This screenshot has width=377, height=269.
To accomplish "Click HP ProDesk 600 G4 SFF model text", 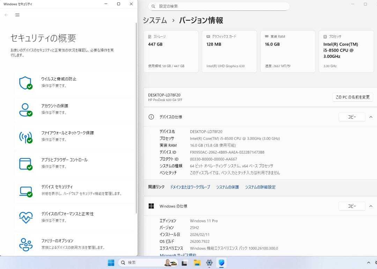I will 165,100.
